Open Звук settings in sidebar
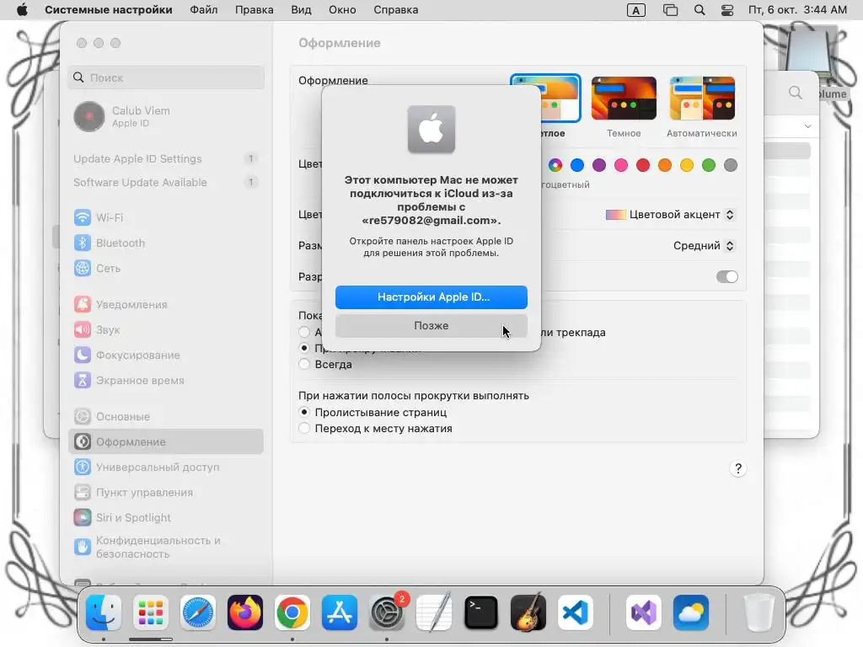 [166, 329]
